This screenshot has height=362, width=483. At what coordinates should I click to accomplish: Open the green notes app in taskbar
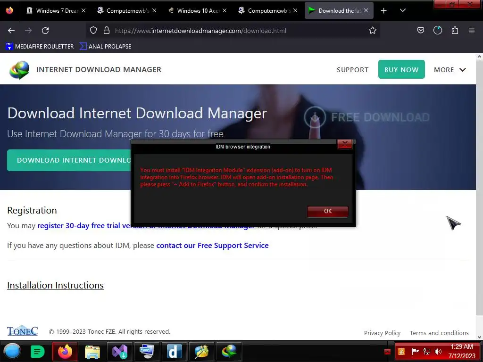(38, 352)
